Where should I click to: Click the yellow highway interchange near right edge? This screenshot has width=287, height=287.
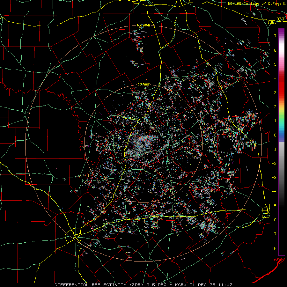[x=266, y=212]
